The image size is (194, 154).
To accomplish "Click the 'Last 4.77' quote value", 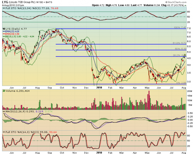I will [x=137, y=5].
